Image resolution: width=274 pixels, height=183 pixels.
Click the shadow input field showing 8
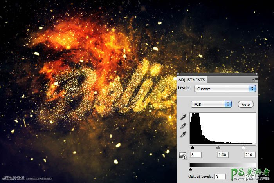195,155
